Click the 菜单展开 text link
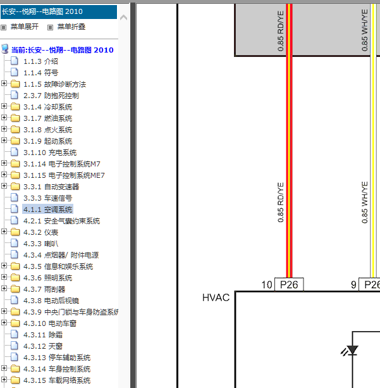The width and height of the screenshot is (380, 388). (x=25, y=27)
